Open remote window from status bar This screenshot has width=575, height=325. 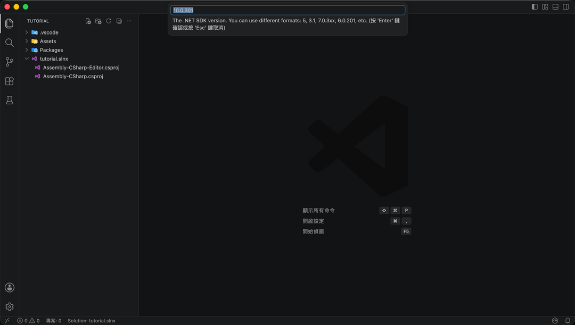7,321
